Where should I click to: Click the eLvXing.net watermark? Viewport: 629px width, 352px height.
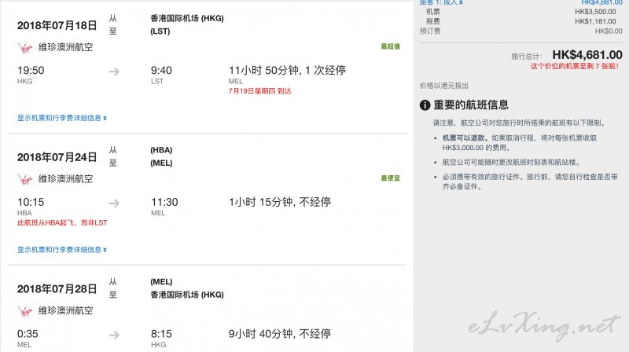pos(544,325)
